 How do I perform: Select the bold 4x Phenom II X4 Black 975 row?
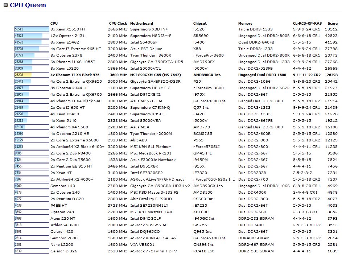tap(75, 75)
